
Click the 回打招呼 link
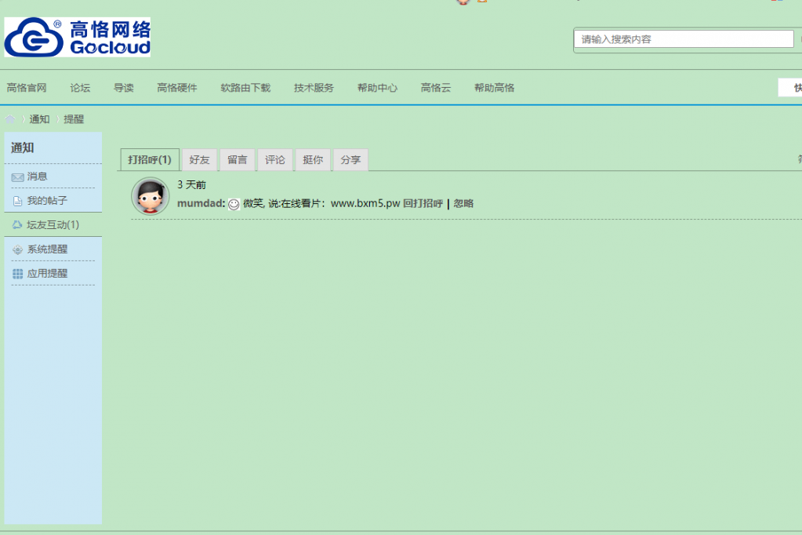423,204
